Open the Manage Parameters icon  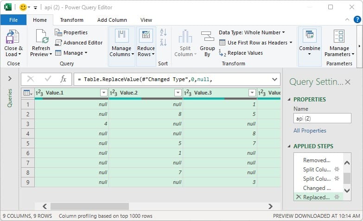click(339, 37)
